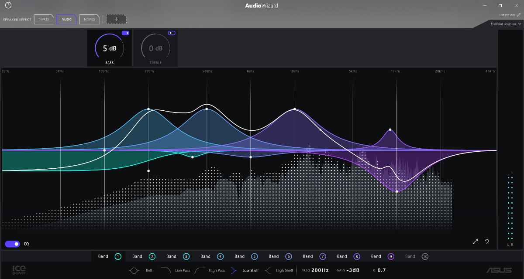Viewport: 524px width, 279px height.
Task: Click the expand EQ view arrows icon
Action: [476, 242]
